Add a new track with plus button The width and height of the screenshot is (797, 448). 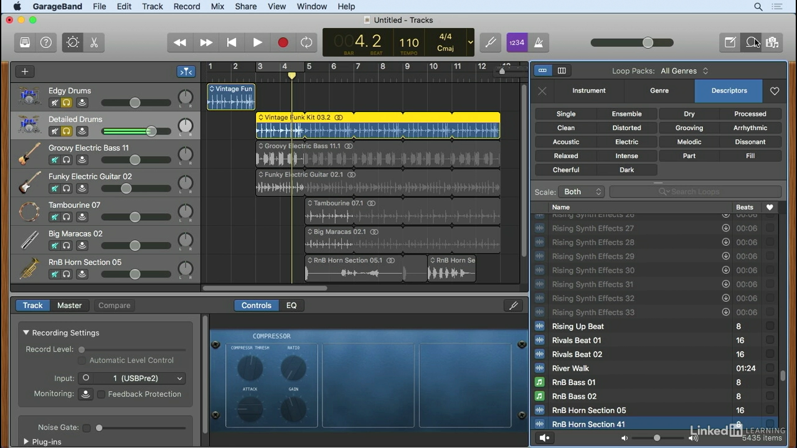click(25, 72)
